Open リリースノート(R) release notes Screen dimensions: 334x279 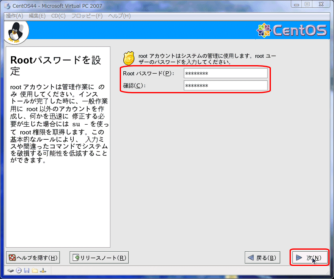click(x=99, y=258)
